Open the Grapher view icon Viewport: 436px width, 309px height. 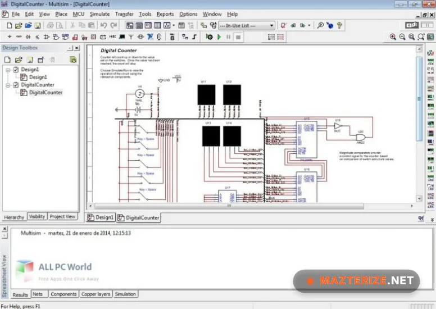167,26
